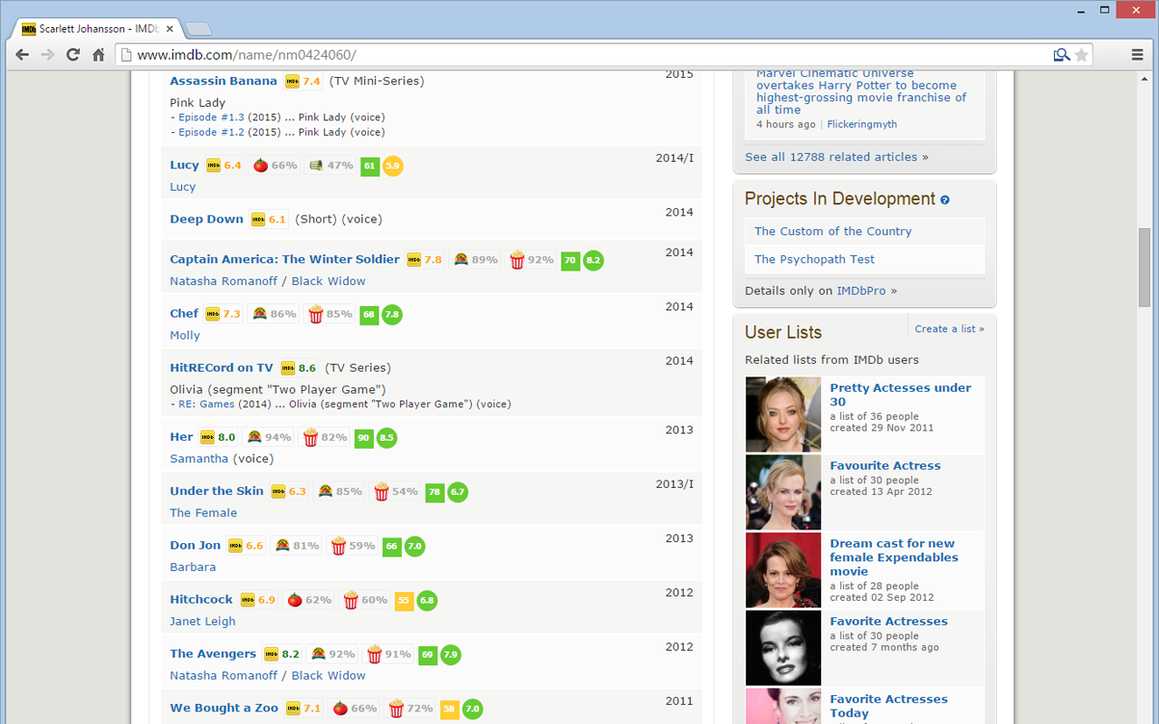The image size is (1159, 724).
Task: Click the IMDb 8.2 badge for The Avengers
Action: [x=282, y=654]
